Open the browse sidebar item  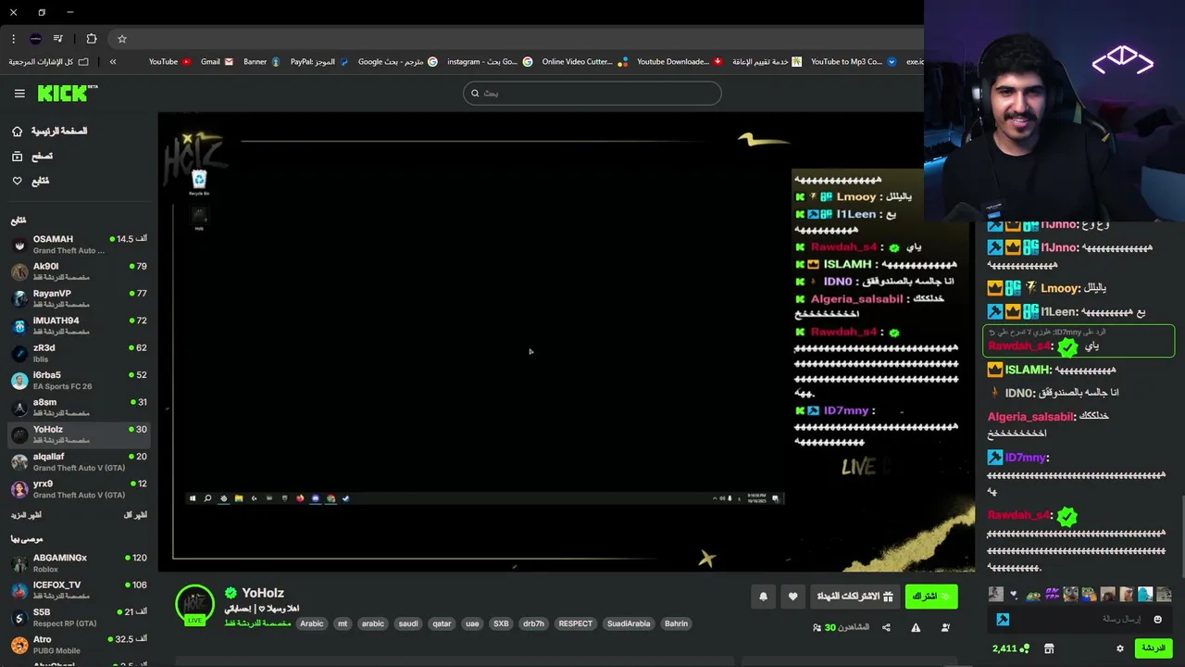click(32, 157)
